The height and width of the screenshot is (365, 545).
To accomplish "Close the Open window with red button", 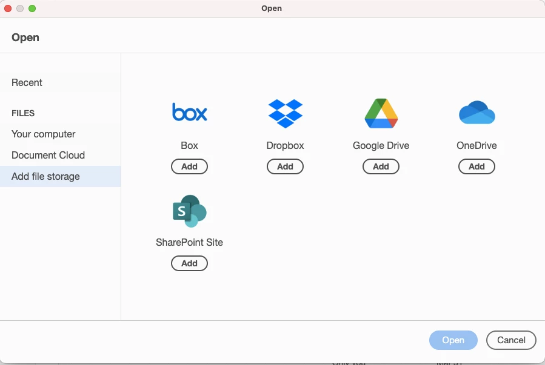I will [x=8, y=8].
